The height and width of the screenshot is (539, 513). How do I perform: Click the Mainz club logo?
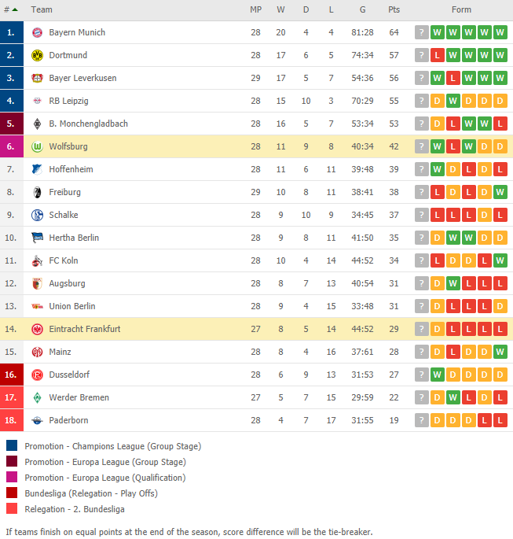point(37,352)
